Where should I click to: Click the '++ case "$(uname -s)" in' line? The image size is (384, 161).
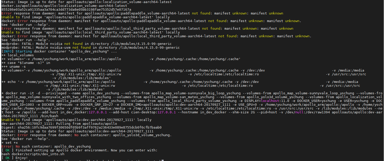tap(26, 63)
